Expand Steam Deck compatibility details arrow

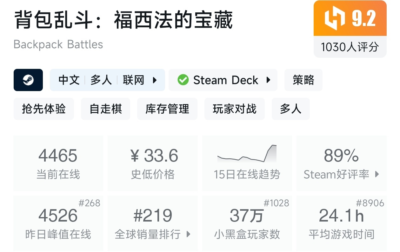click(x=269, y=80)
